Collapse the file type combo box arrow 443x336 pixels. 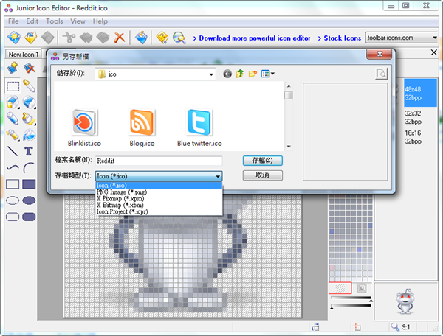(x=218, y=176)
